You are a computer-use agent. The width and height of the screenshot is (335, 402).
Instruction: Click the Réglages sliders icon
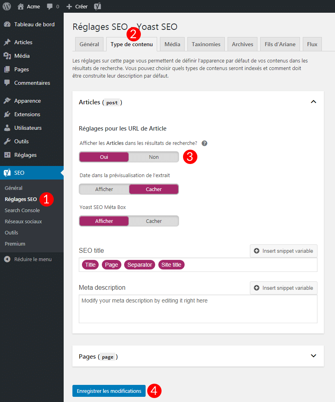click(x=7, y=155)
